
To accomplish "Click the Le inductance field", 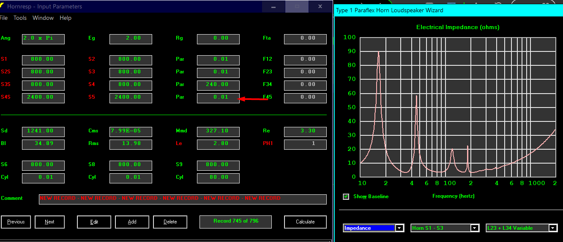I will [x=218, y=145].
